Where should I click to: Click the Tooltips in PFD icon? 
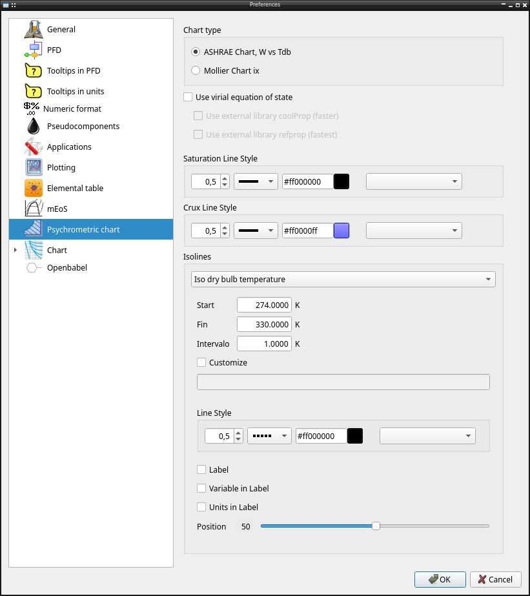34,70
